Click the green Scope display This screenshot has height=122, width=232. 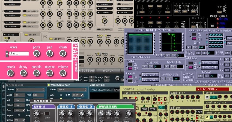[171, 42]
